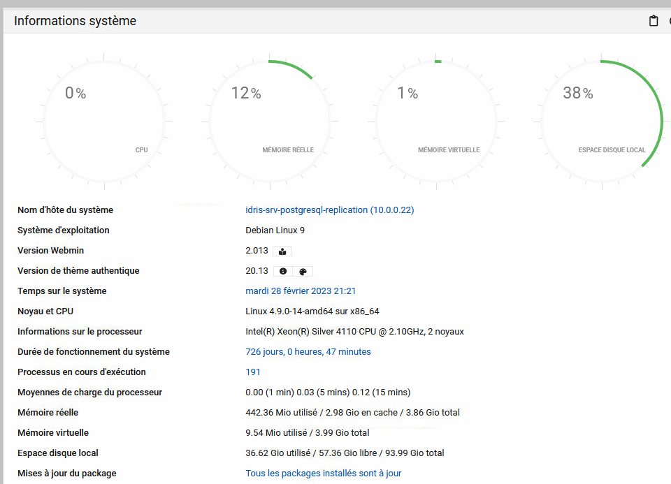Image resolution: width=671 pixels, height=484 pixels.
Task: Click the label Noyau et CPU
Action: (x=45, y=311)
